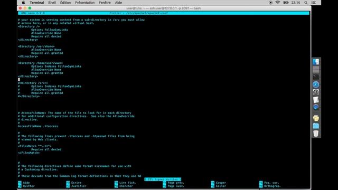The width and height of the screenshot is (338, 190).
Task: Click the 'Lire fich.' shortcut in nano footer
Action: click(x=126, y=183)
